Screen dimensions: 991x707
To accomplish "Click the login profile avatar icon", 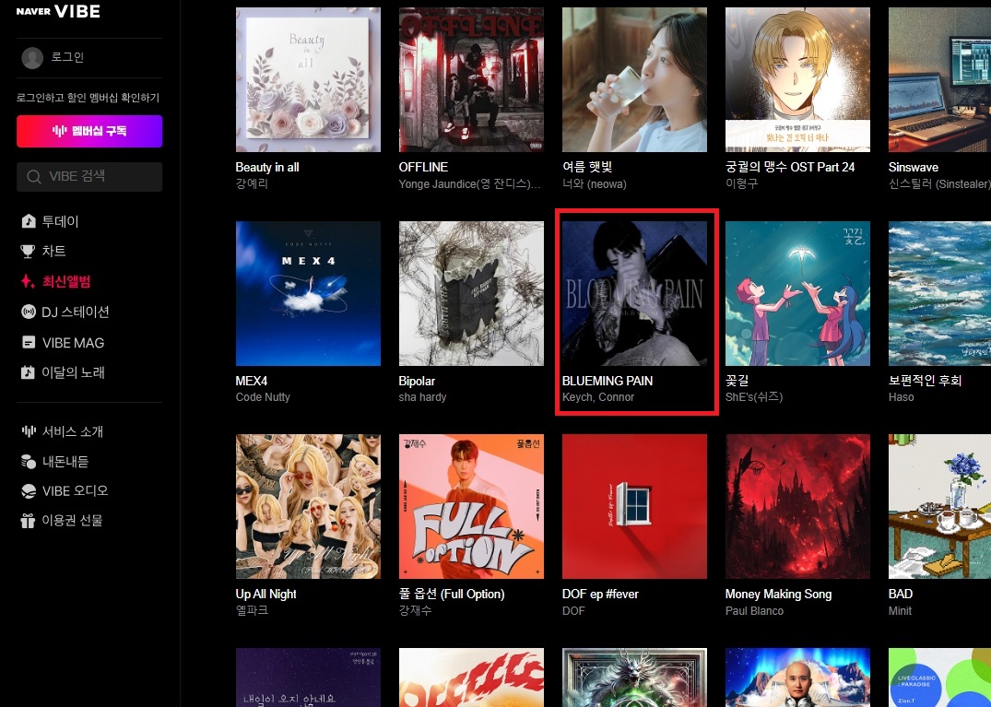I will coord(32,57).
